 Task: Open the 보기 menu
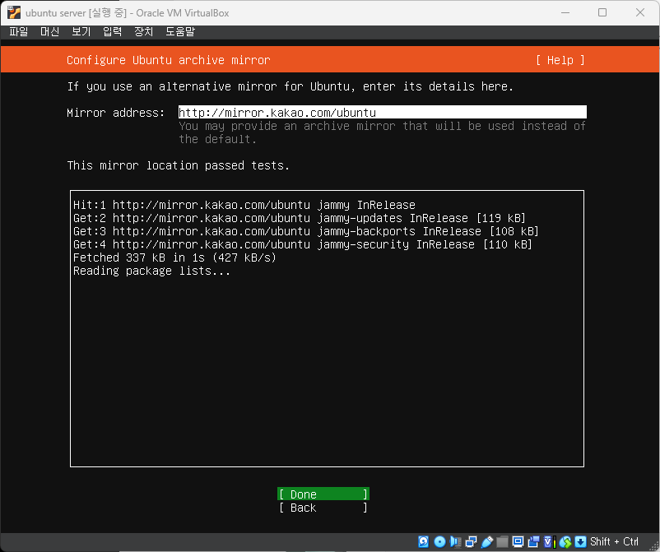(x=81, y=31)
